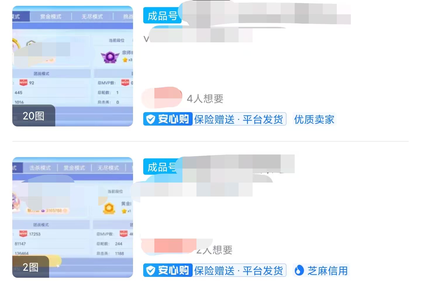Click the 芝麻信用 droplet icon
The width and height of the screenshot is (421, 290).
point(299,270)
